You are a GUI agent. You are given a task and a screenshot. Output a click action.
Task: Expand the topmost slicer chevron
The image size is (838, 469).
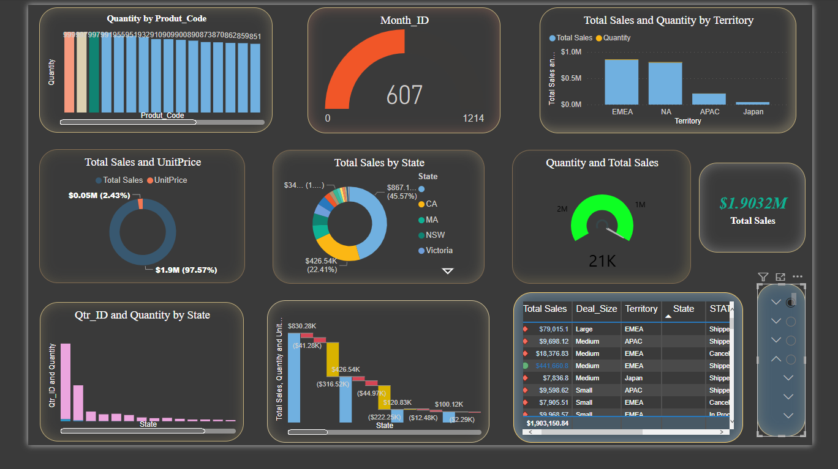(776, 302)
